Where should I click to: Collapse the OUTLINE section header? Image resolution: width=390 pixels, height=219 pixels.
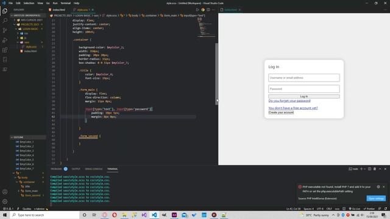point(28,137)
